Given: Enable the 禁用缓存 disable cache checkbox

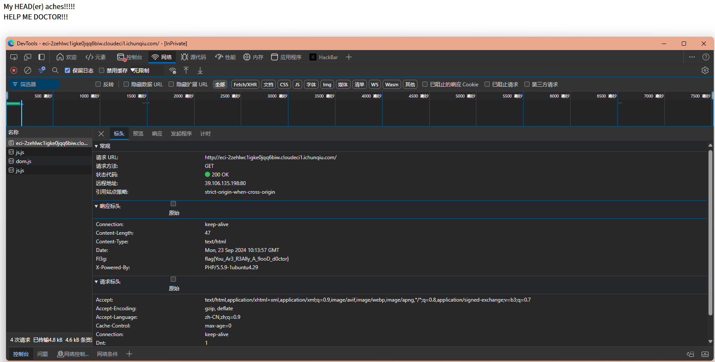Looking at the screenshot, I should [102, 70].
